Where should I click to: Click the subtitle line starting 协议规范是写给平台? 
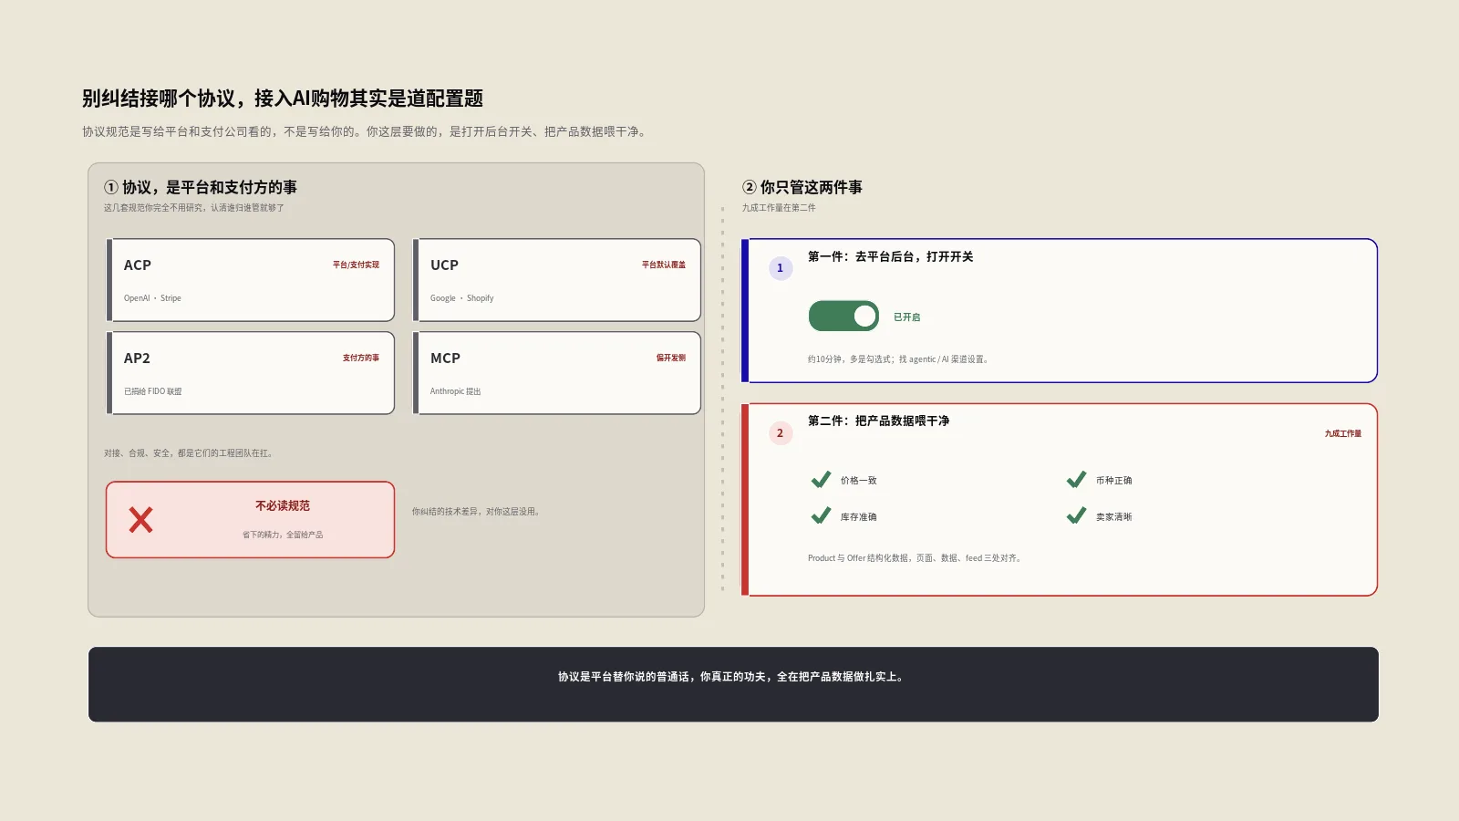tap(366, 131)
